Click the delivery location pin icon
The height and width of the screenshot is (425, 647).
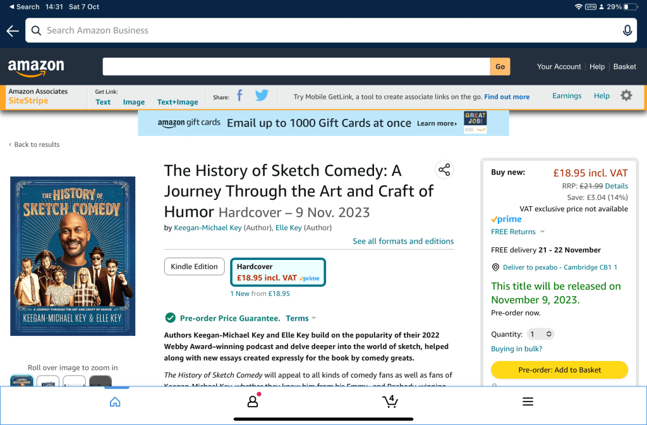[x=495, y=268]
